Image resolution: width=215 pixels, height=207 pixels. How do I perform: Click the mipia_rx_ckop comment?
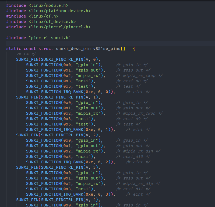[x=139, y=76]
